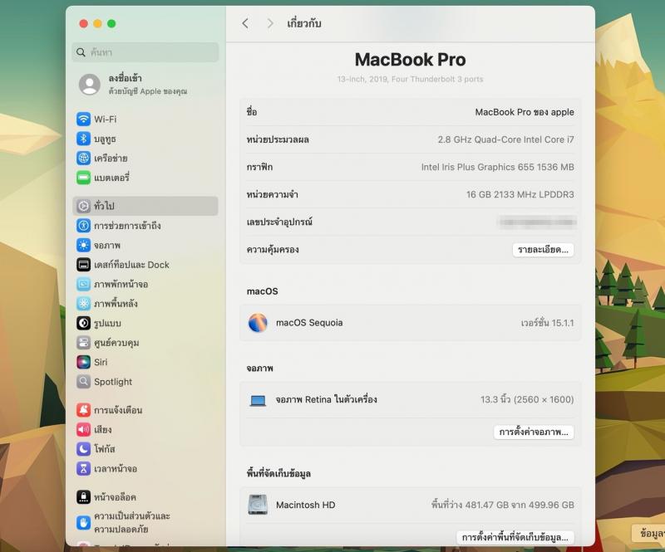This screenshot has width=665, height=552.
Task: Click the free space '481.47 GB จาก 499.96 GB' text
Action: click(x=503, y=505)
